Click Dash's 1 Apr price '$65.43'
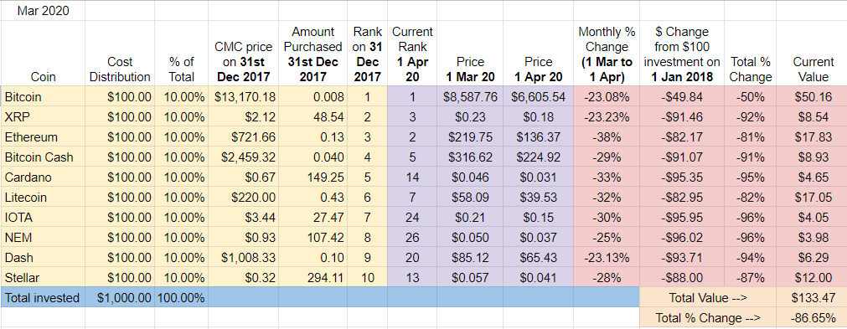The width and height of the screenshot is (847, 329). click(538, 258)
